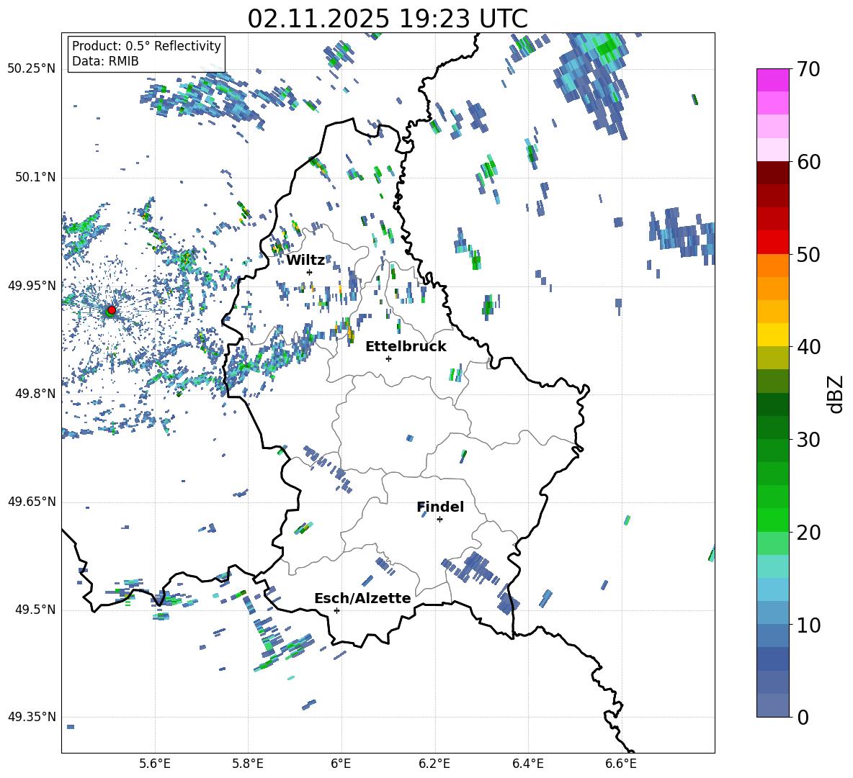The height and width of the screenshot is (778, 853).
Task: Click the magenta top colorbar segment
Action: [x=773, y=80]
